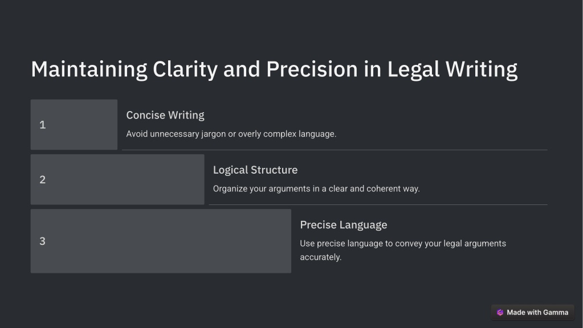Click the text about avoiding unnecessary jargon
The image size is (583, 328).
pyautogui.click(x=231, y=134)
